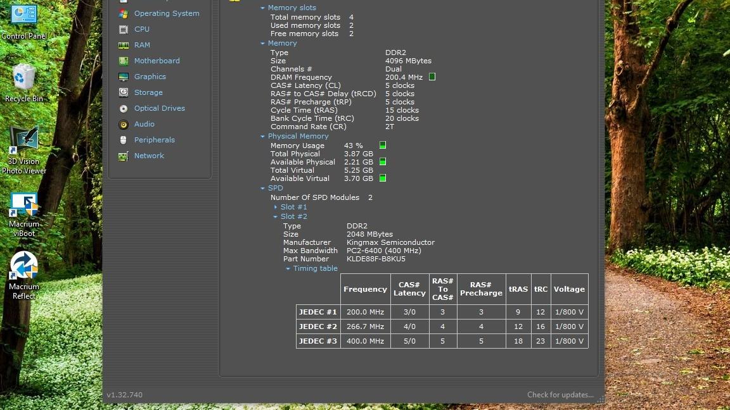
Task: Click the Check for updates link
Action: tap(560, 395)
